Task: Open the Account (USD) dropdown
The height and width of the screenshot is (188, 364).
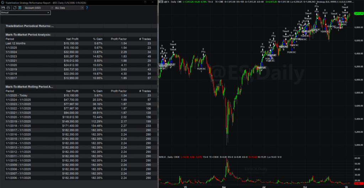Action: pyautogui.click(x=37, y=7)
